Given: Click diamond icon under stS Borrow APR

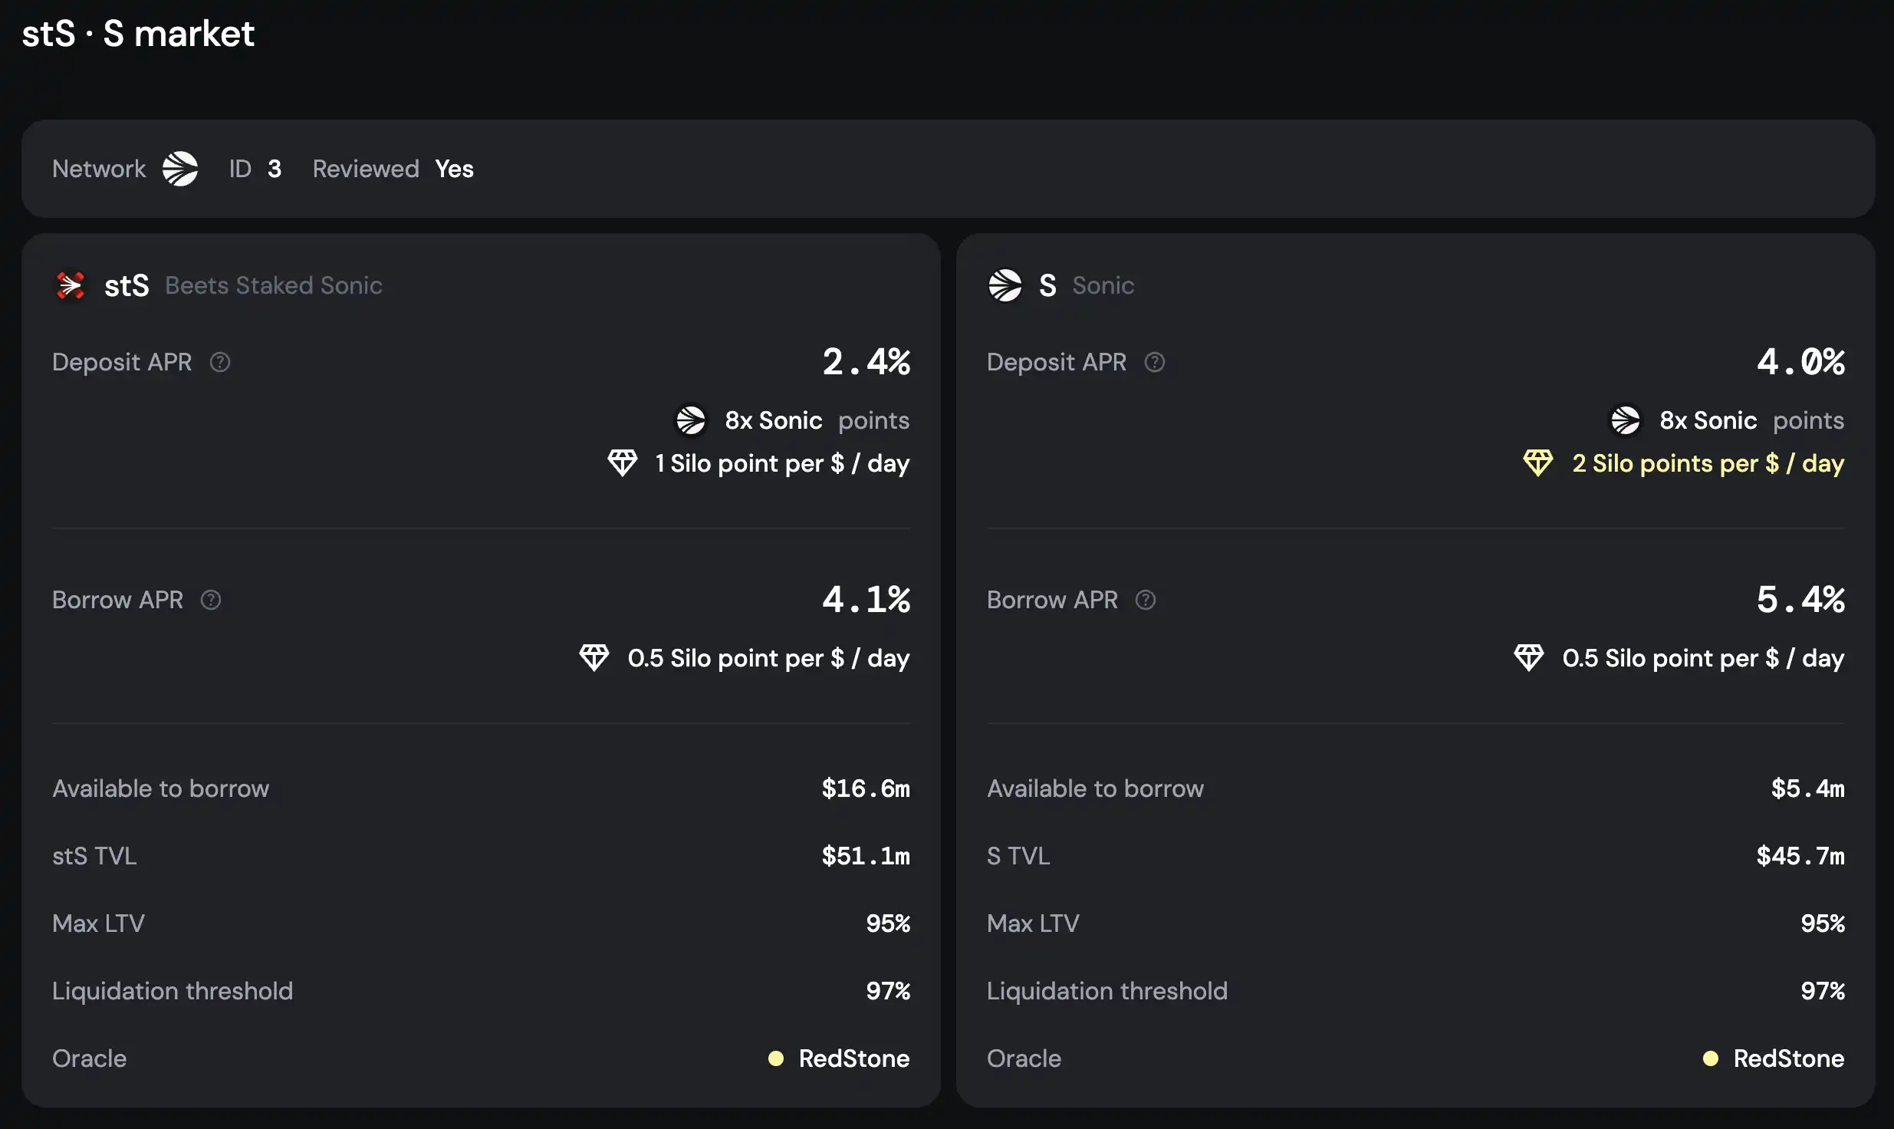Looking at the screenshot, I should tap(594, 658).
